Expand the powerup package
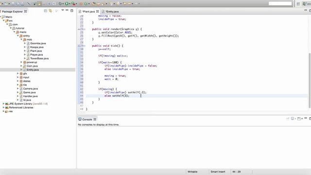The image size is (311, 175). [21, 62]
